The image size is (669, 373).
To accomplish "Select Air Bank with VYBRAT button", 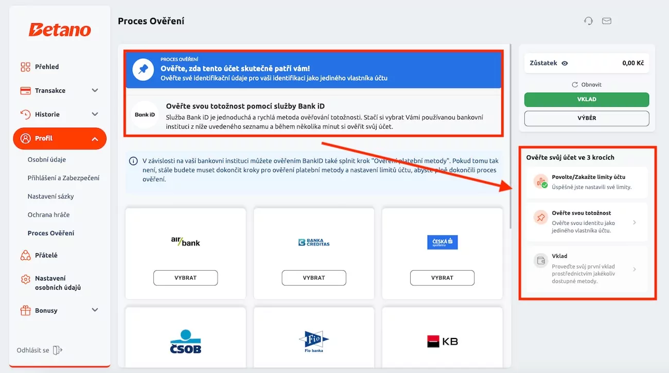I will tap(185, 278).
